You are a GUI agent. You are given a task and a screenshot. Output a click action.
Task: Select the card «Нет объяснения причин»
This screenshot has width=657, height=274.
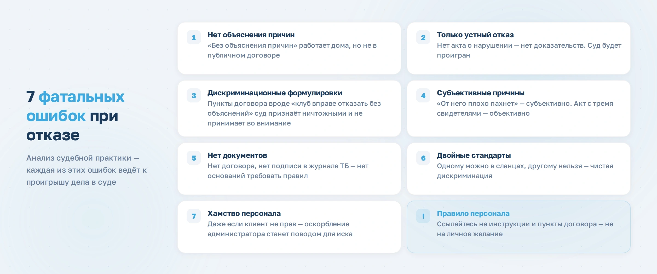point(290,48)
